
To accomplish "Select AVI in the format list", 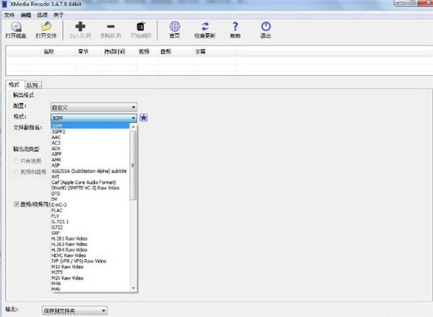I will 90,177.
